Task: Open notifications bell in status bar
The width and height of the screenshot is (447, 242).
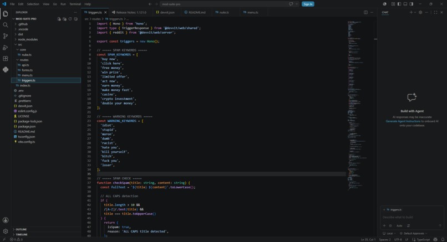Action: click(443, 240)
